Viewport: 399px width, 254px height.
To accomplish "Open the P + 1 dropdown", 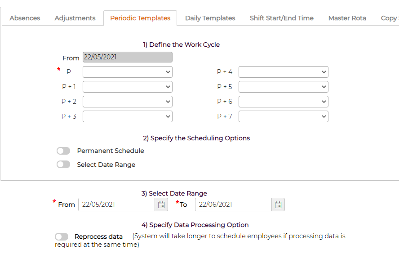I will point(128,87).
